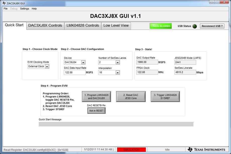Image resolution: width=231 pixels, height=154 pixels.
Task: Click the JESD204B Mode field 2441
Action: (x=185, y=62)
